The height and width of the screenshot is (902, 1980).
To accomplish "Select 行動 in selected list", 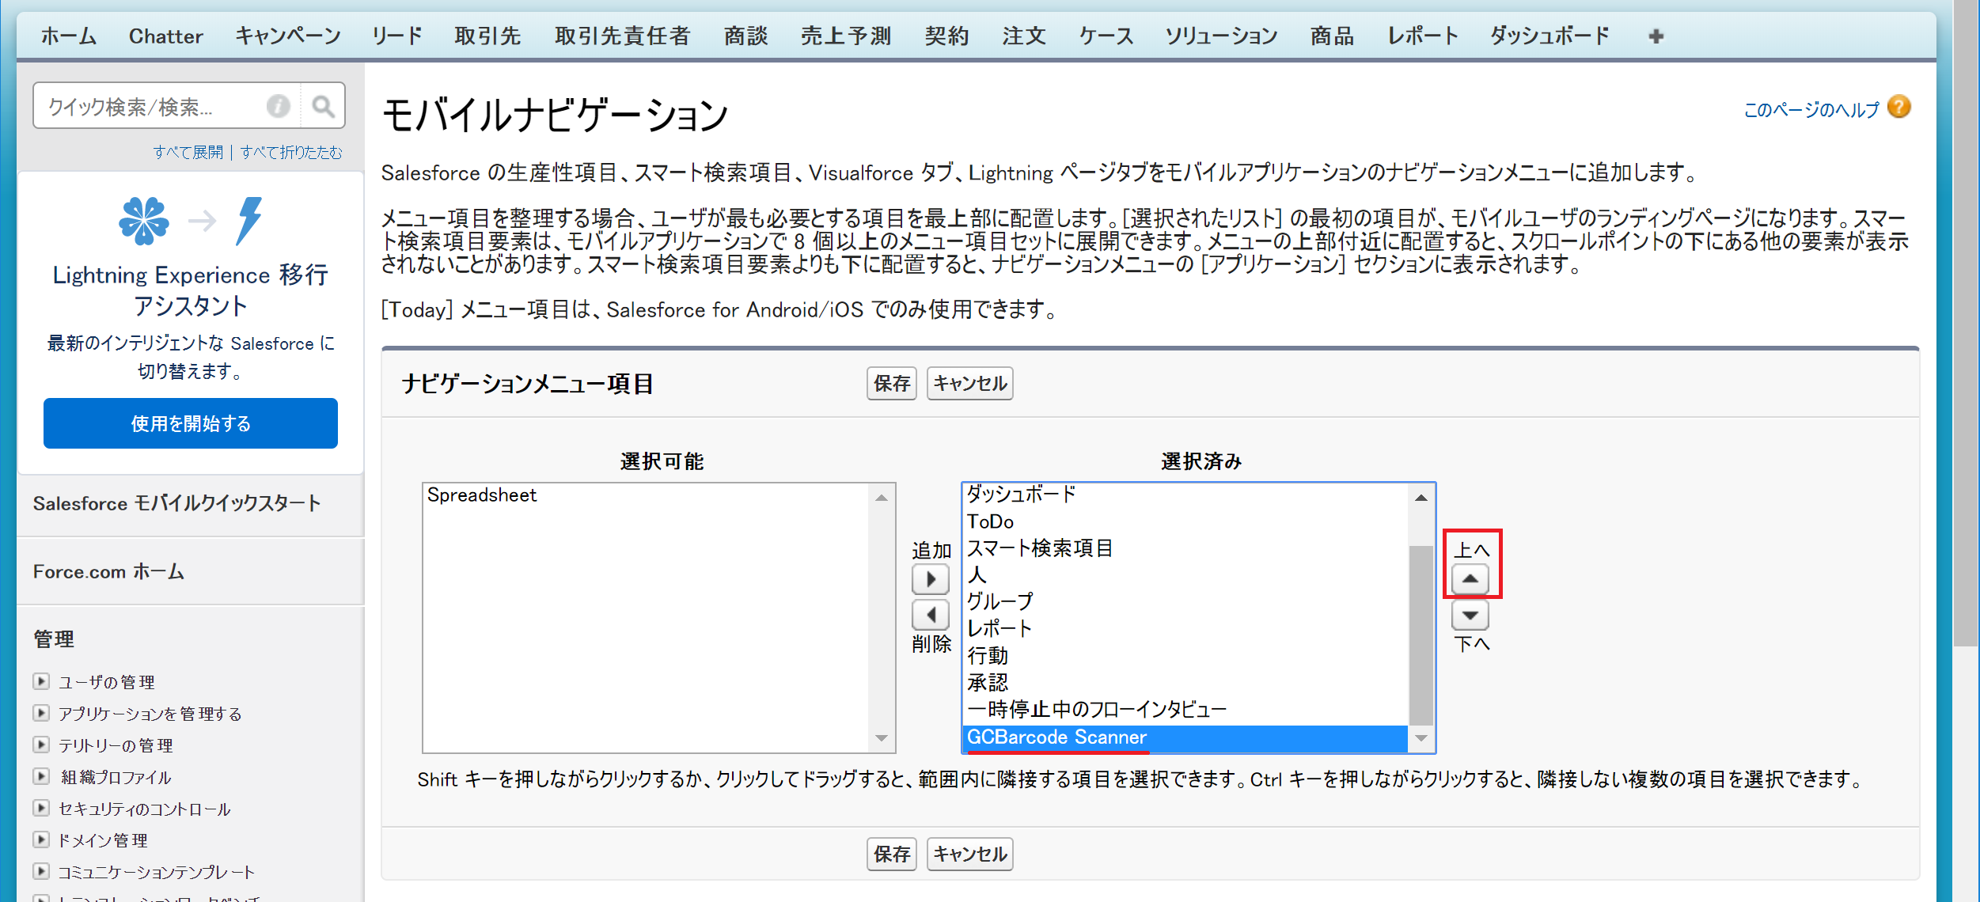I will pyautogui.click(x=1185, y=656).
